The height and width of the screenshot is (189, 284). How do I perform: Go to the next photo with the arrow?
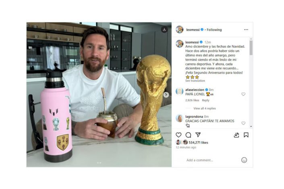click(166, 95)
